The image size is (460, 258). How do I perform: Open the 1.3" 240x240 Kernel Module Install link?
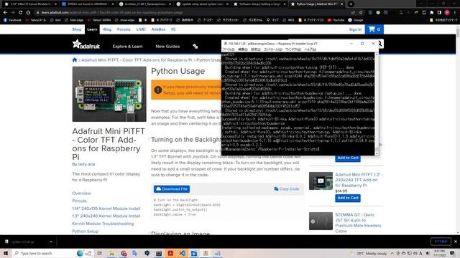(x=106, y=216)
